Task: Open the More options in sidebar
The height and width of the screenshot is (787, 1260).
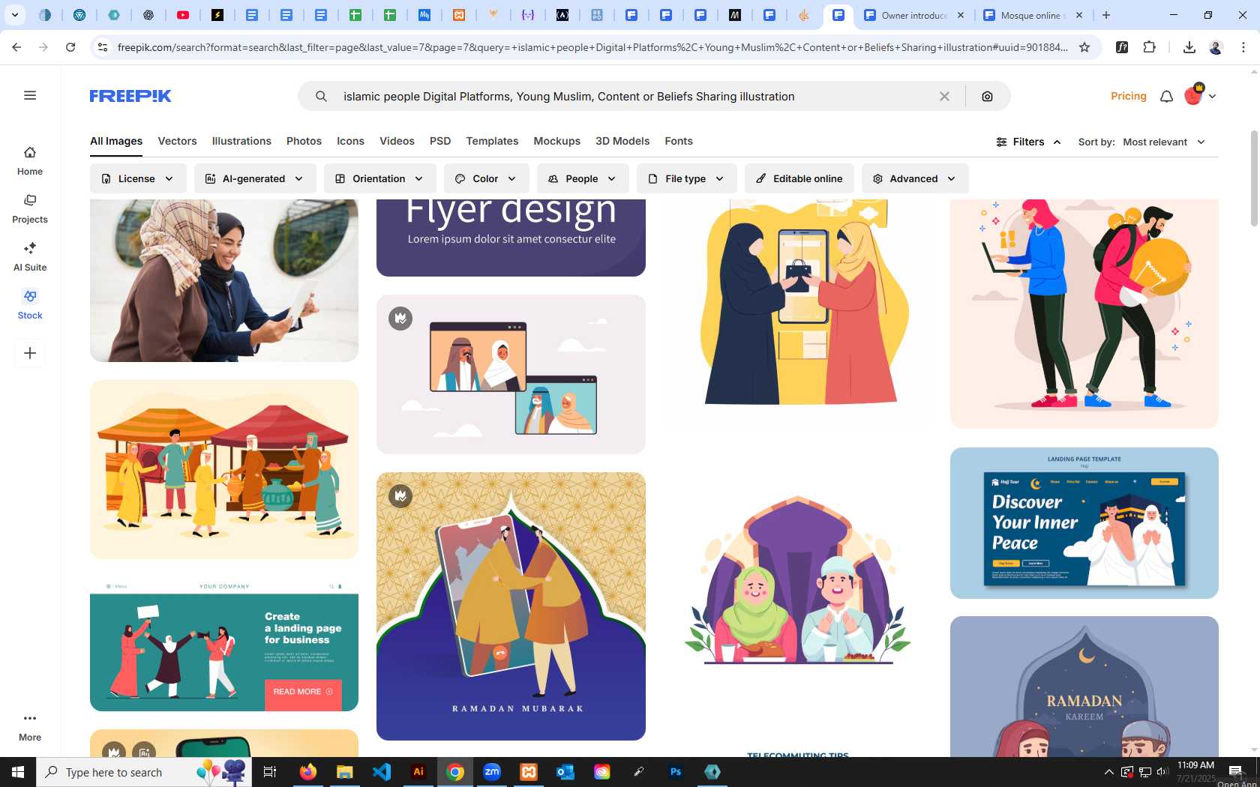Action: pyautogui.click(x=30, y=727)
